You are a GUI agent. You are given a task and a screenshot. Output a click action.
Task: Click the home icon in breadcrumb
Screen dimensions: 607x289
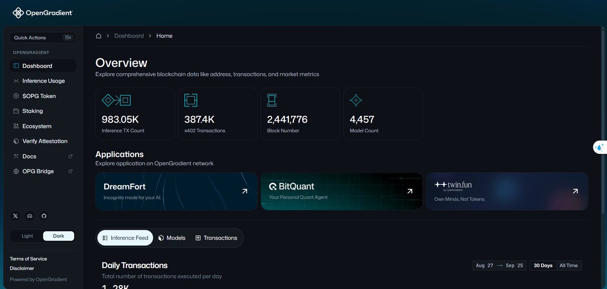[99, 36]
